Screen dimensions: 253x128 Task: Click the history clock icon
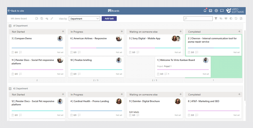click(236, 18)
